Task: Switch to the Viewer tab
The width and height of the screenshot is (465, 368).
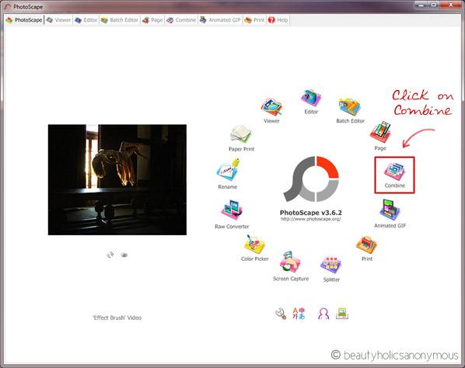Action: (59, 20)
